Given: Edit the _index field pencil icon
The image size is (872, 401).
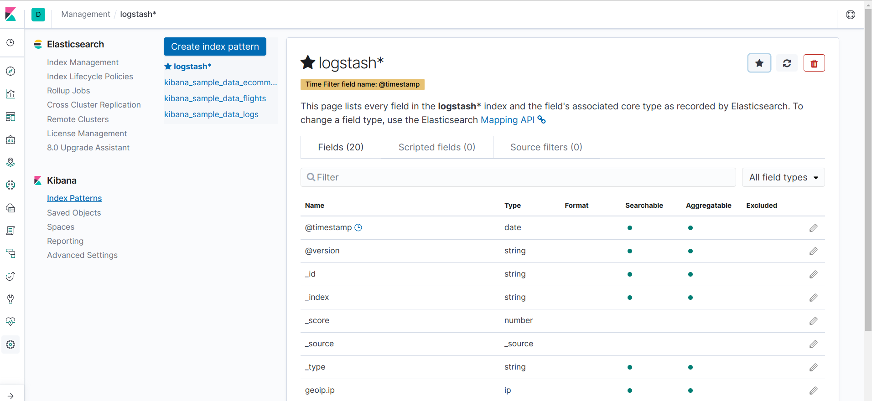Looking at the screenshot, I should click(x=814, y=298).
